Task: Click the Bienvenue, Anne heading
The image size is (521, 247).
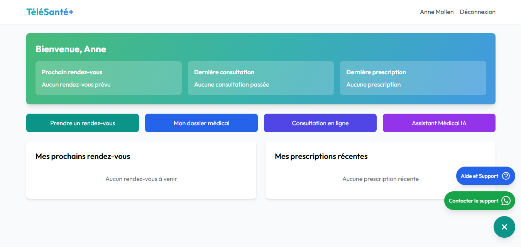Action: 71,49
